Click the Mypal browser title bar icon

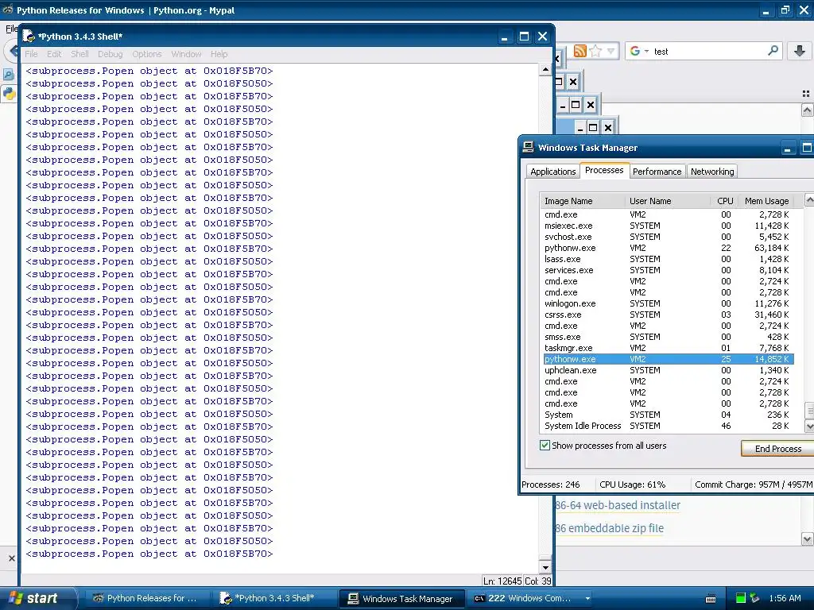click(7, 10)
